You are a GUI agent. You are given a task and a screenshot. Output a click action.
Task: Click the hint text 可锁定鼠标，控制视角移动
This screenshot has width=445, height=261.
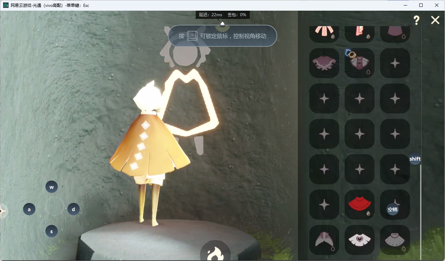pyautogui.click(x=233, y=36)
